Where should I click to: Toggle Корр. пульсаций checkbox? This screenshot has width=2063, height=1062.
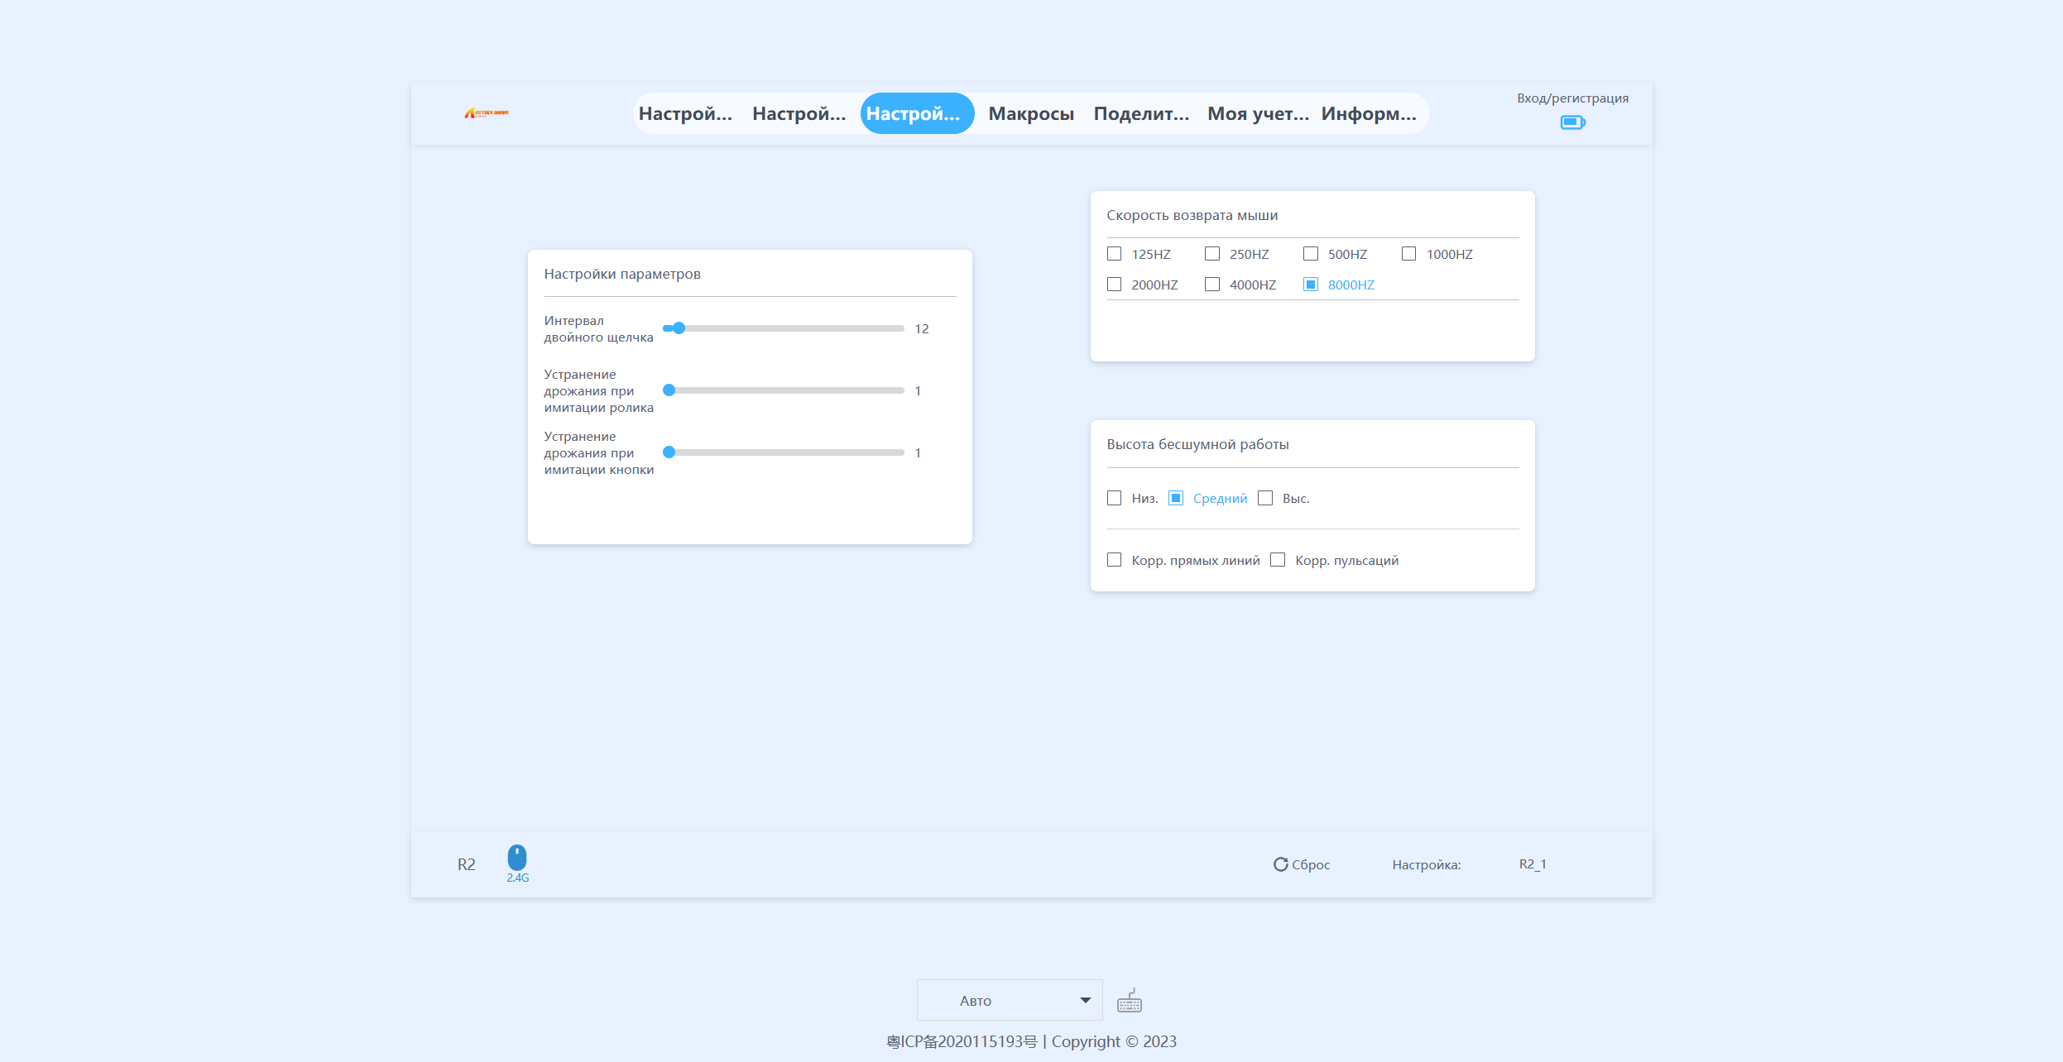click(1278, 560)
